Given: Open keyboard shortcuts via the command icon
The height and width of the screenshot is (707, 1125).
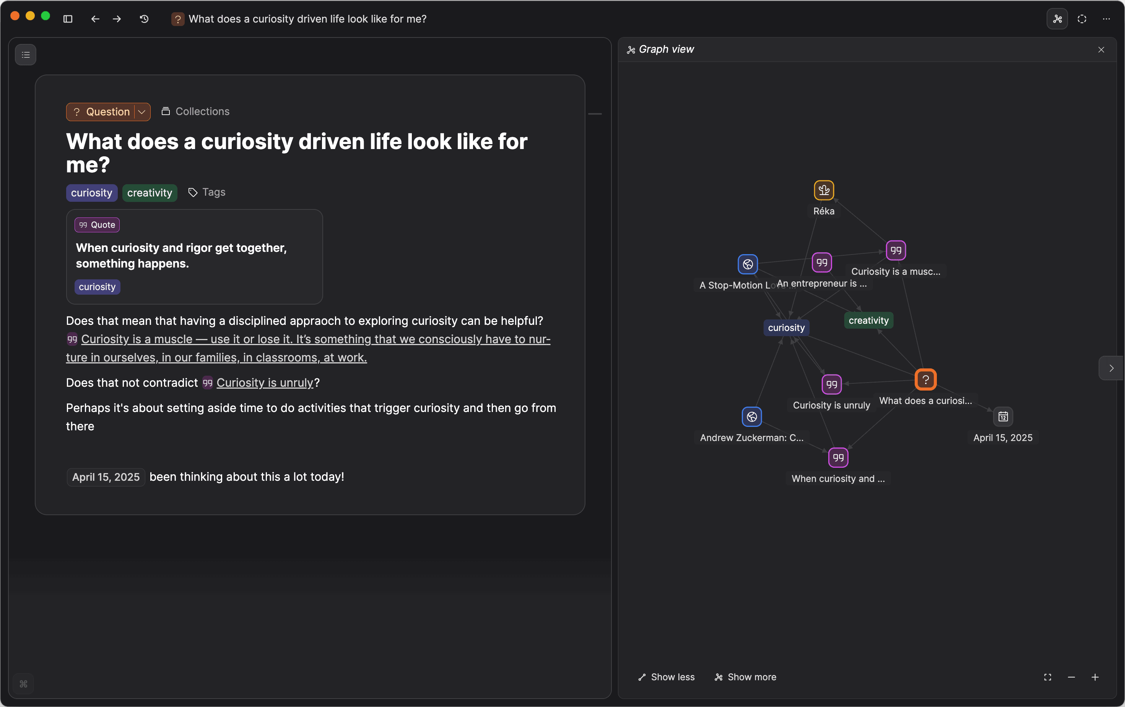Looking at the screenshot, I should pyautogui.click(x=23, y=684).
